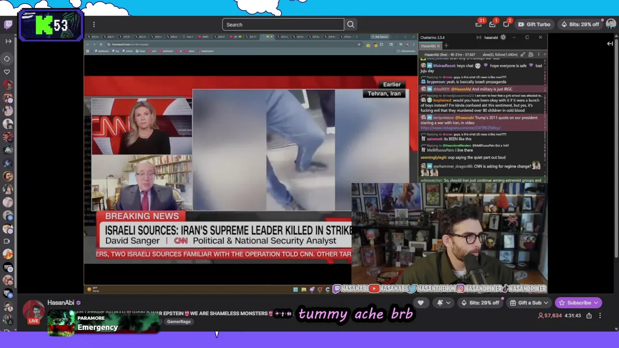This screenshot has width=619, height=348.
Task: Click the chat username MoirasRoost
Action: pyautogui.click(x=444, y=66)
